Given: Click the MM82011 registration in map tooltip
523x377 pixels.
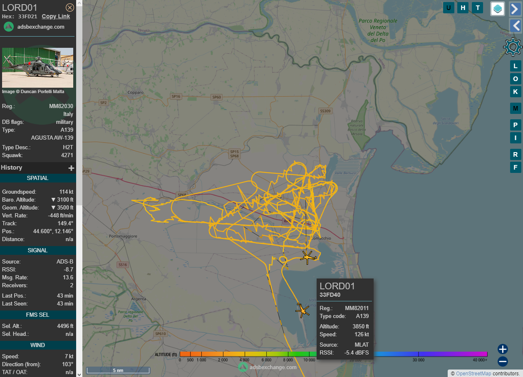Looking at the screenshot, I should coord(357,308).
